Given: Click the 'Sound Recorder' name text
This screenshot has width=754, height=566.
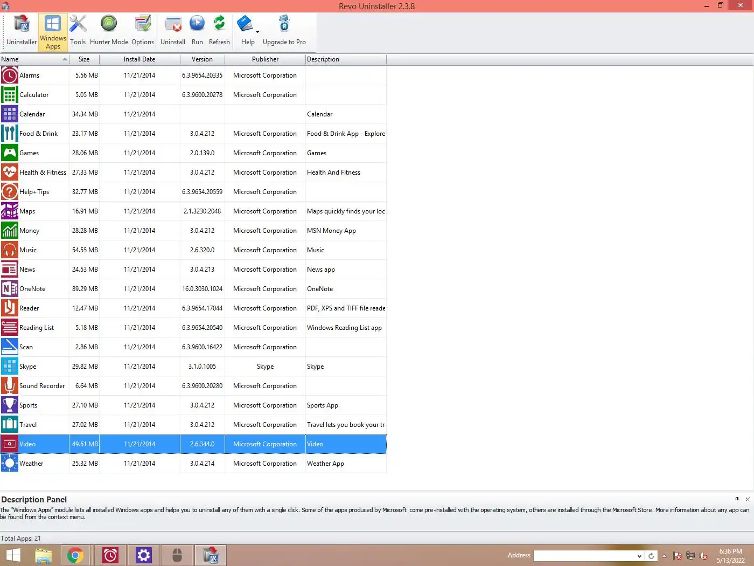Looking at the screenshot, I should (42, 386).
